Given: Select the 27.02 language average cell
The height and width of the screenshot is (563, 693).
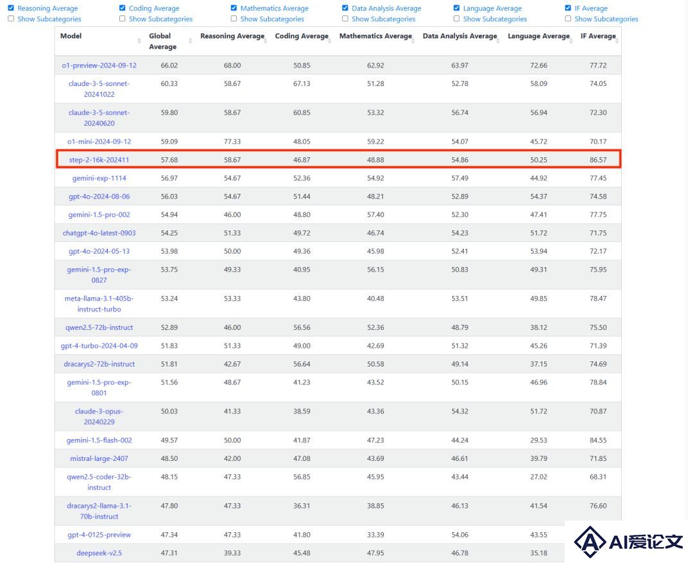Looking at the screenshot, I should tap(538, 477).
